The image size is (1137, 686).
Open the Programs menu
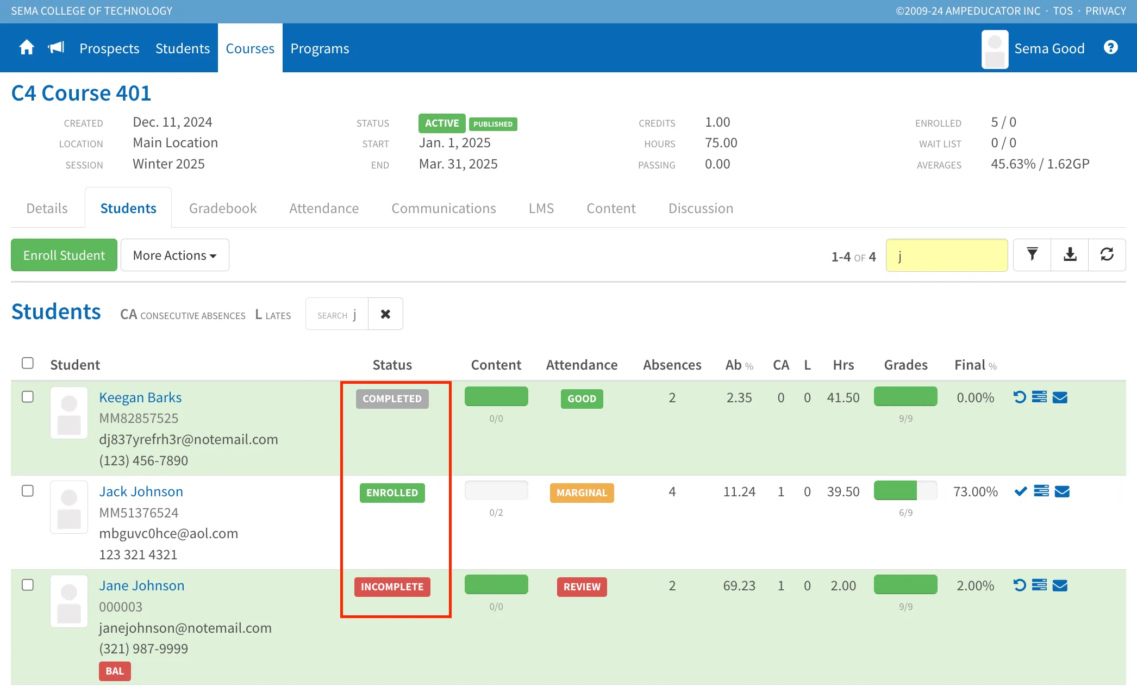click(x=320, y=48)
